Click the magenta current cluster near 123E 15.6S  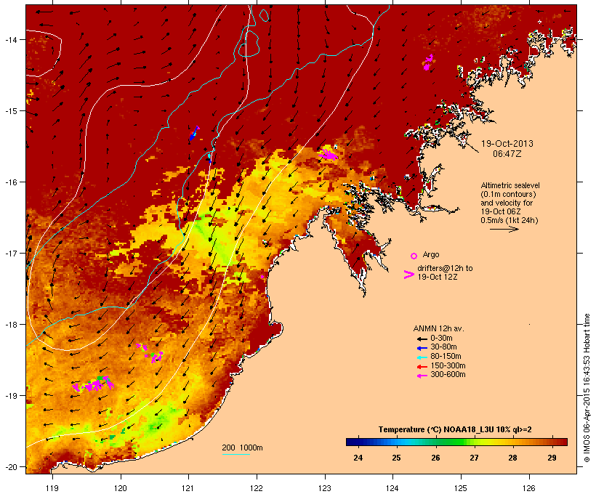(x=328, y=154)
